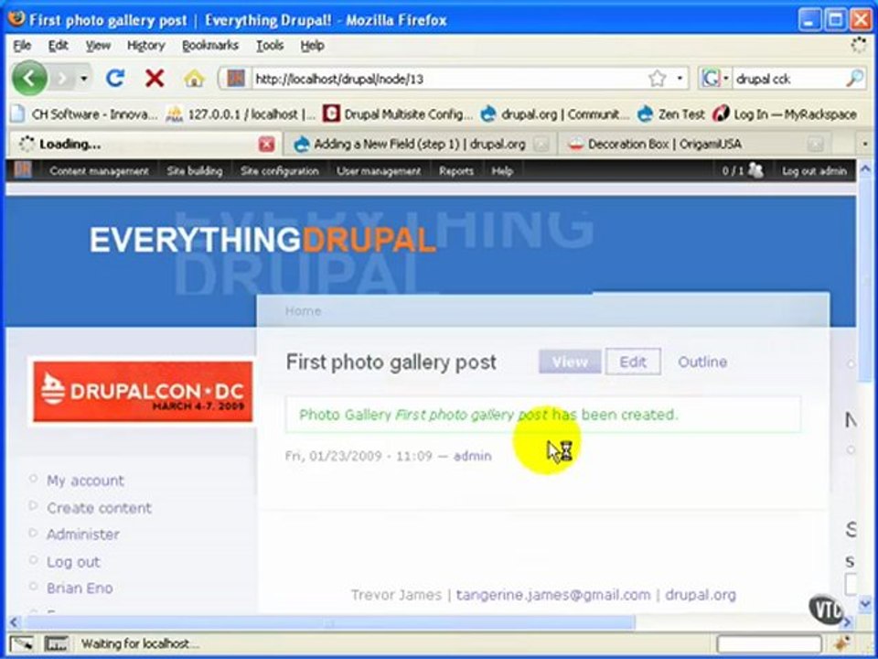Open the Brian Eno sidebar link

(80, 588)
